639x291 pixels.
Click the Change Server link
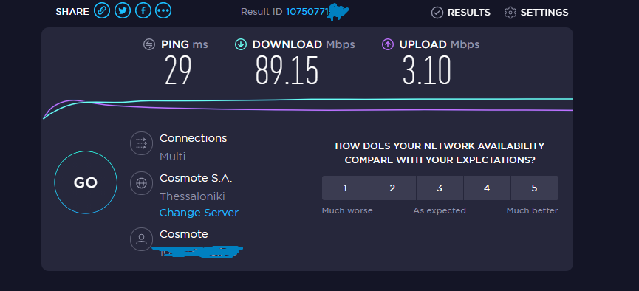click(199, 213)
